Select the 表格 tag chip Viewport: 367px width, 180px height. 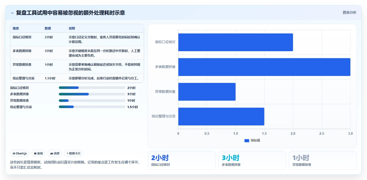click(x=38, y=153)
